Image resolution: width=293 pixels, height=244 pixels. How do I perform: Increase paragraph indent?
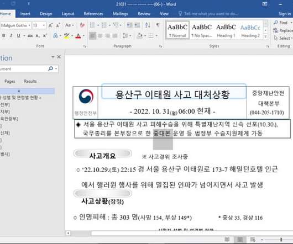pos(137,25)
